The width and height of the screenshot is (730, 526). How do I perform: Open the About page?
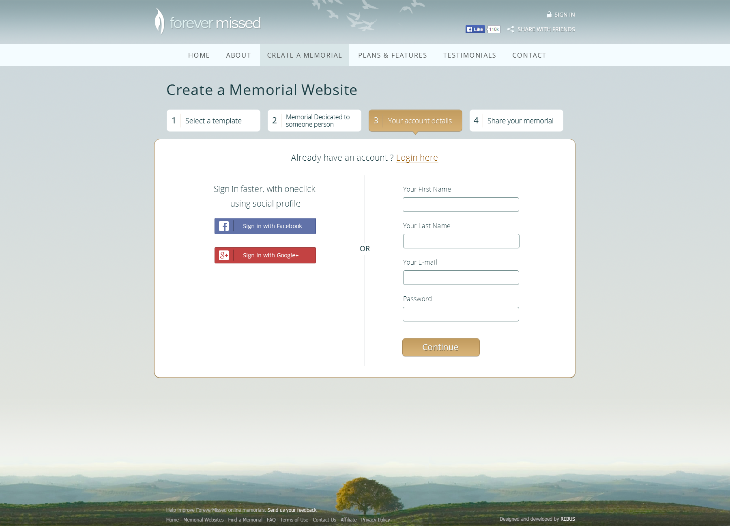(238, 55)
